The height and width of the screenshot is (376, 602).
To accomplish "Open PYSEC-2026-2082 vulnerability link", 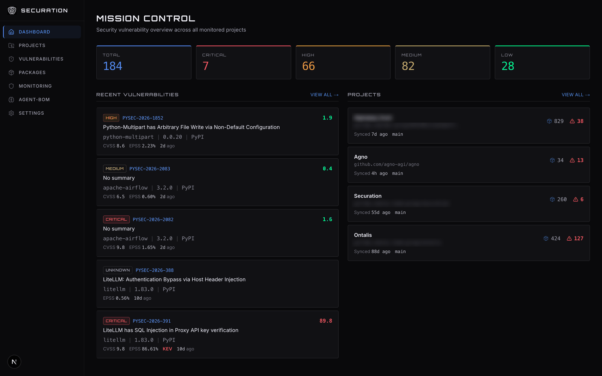I will click(x=153, y=220).
